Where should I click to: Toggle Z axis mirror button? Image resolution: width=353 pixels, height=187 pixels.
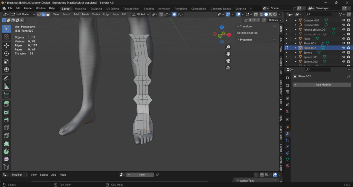click(x=258, y=20)
